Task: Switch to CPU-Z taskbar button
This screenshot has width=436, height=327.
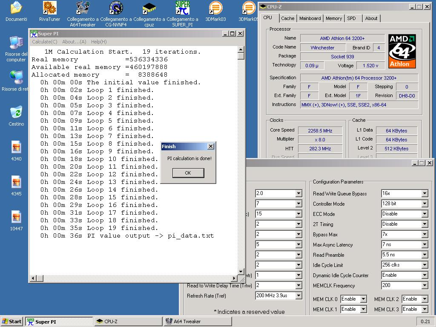Action: 128,321
